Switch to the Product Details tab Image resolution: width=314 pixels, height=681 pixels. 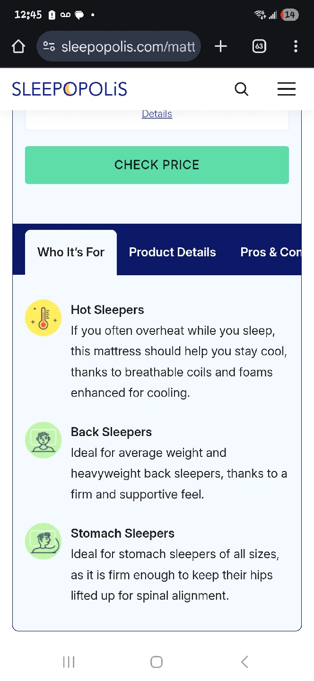172,252
